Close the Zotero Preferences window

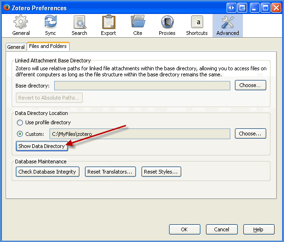(x=276, y=8)
